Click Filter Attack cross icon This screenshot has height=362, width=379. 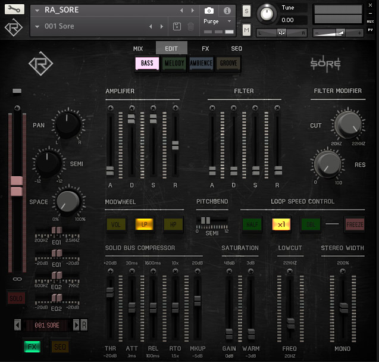[212, 108]
